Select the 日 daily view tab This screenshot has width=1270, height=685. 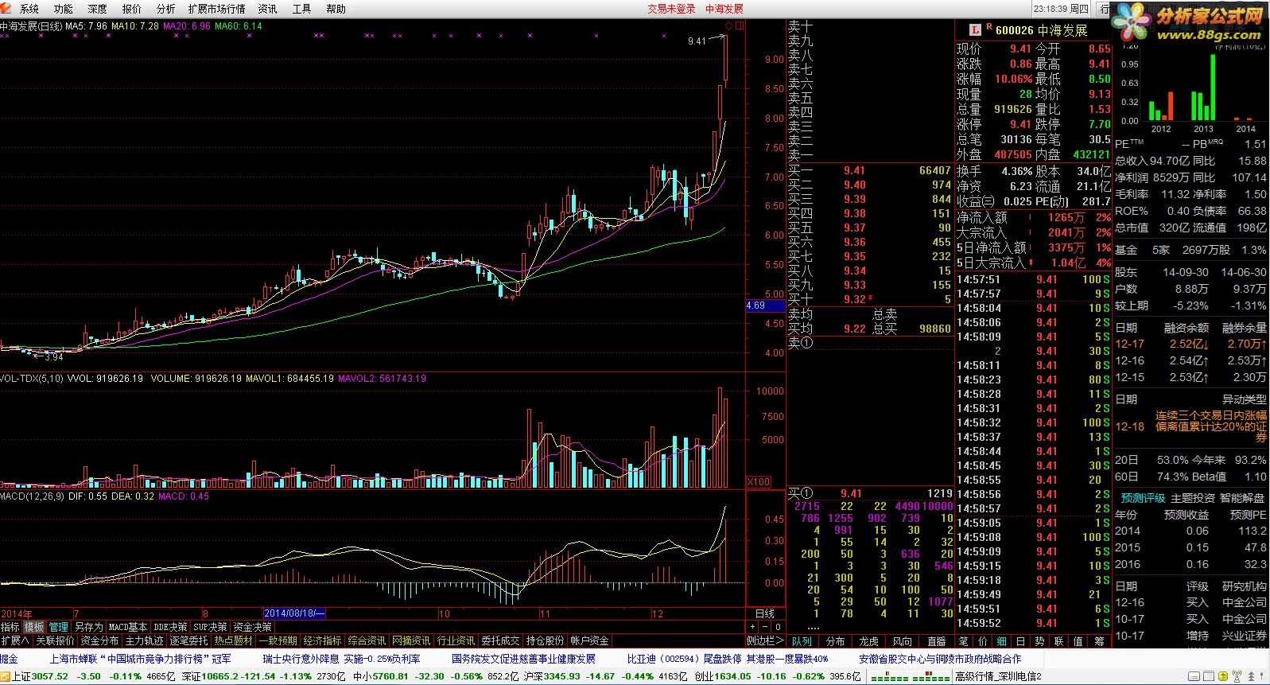(1020, 640)
